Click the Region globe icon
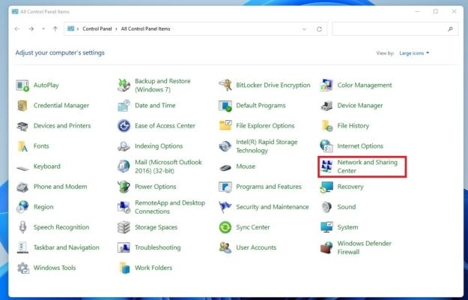Screen dimensions: 468x300 [x=22, y=207]
